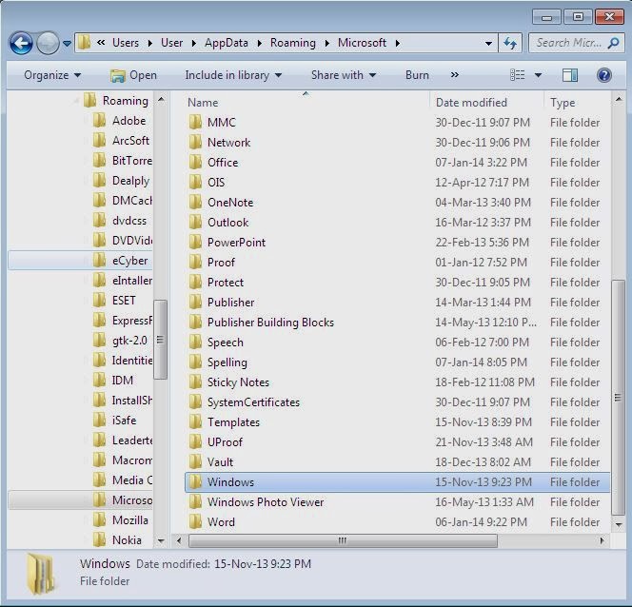Viewport: 632px width, 607px height.
Task: Click the refresh button in address bar
Action: pos(510,43)
